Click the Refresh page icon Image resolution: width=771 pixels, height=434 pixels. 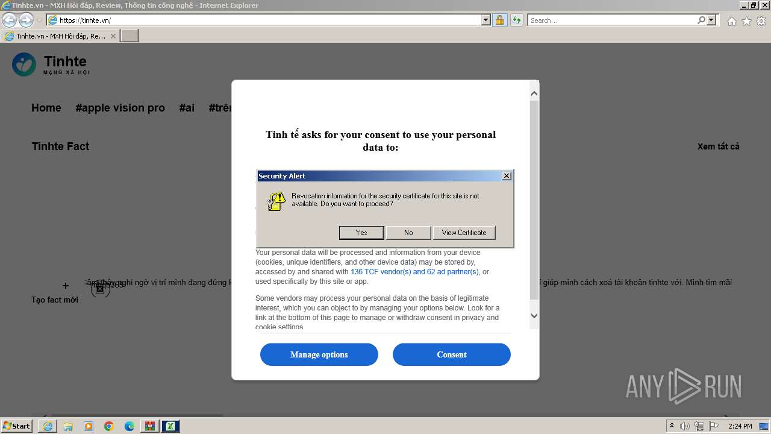coord(516,20)
